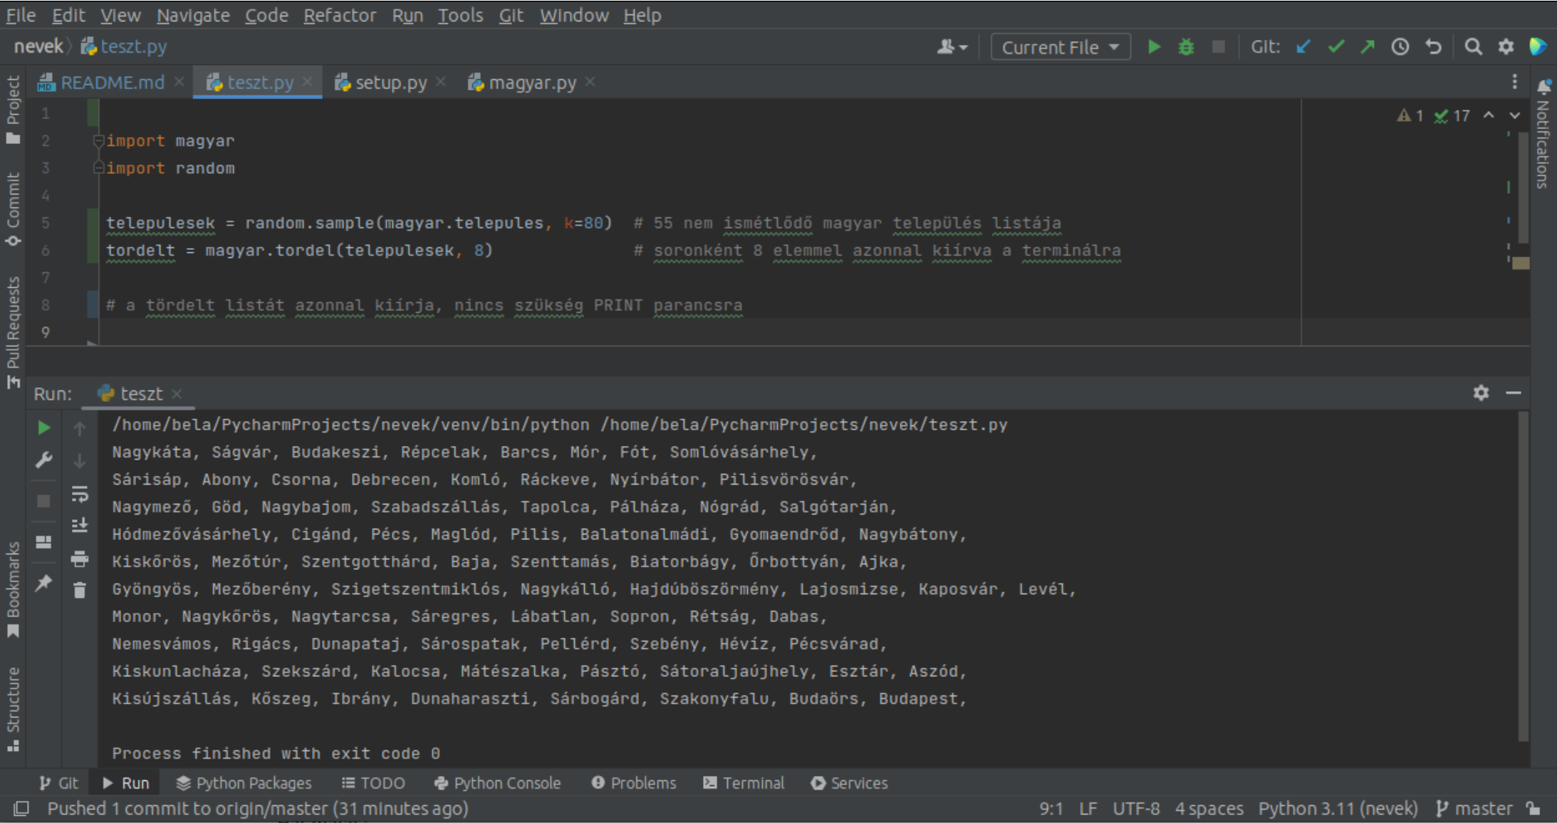This screenshot has height=823, width=1557.
Task: Open the Current File run configuration dropdown
Action: click(1060, 46)
